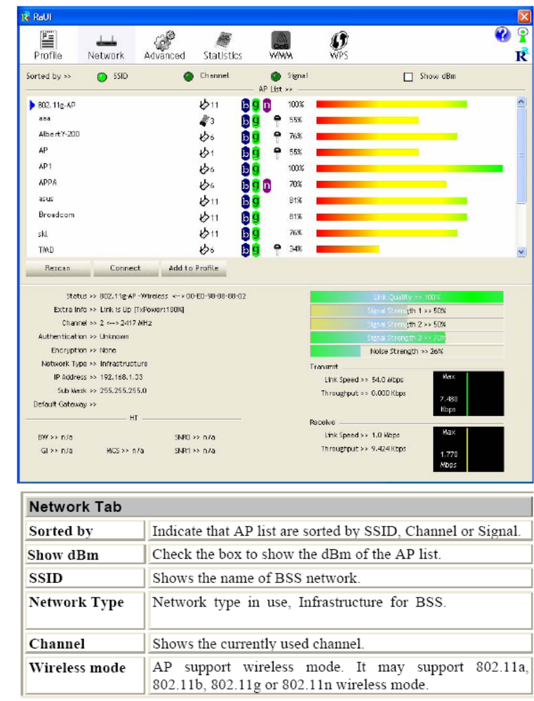Click the lock icon in the AP row
The width and height of the screenshot is (534, 701).
coord(277,152)
